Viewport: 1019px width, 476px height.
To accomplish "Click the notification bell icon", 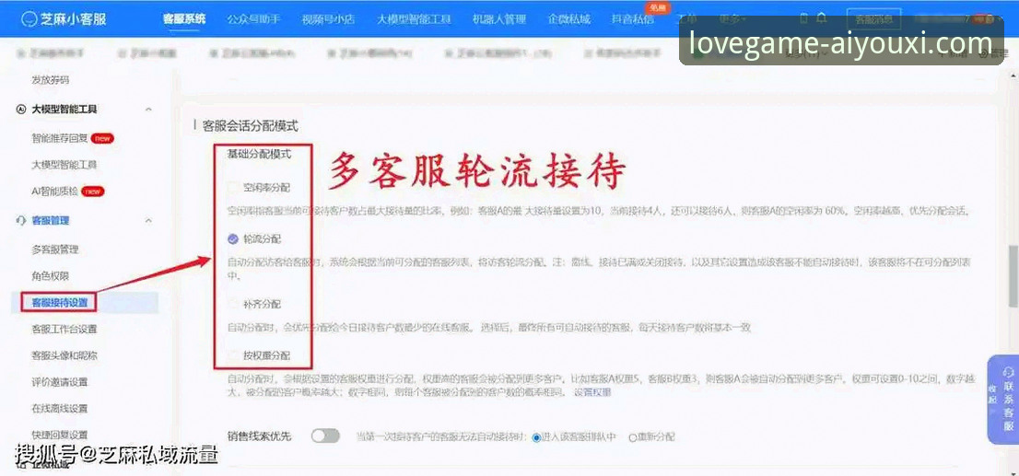I will pos(822,18).
